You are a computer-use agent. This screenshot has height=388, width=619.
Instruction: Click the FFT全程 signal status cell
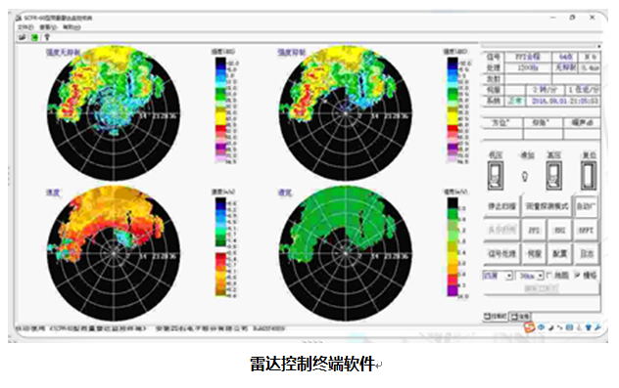tap(528, 57)
